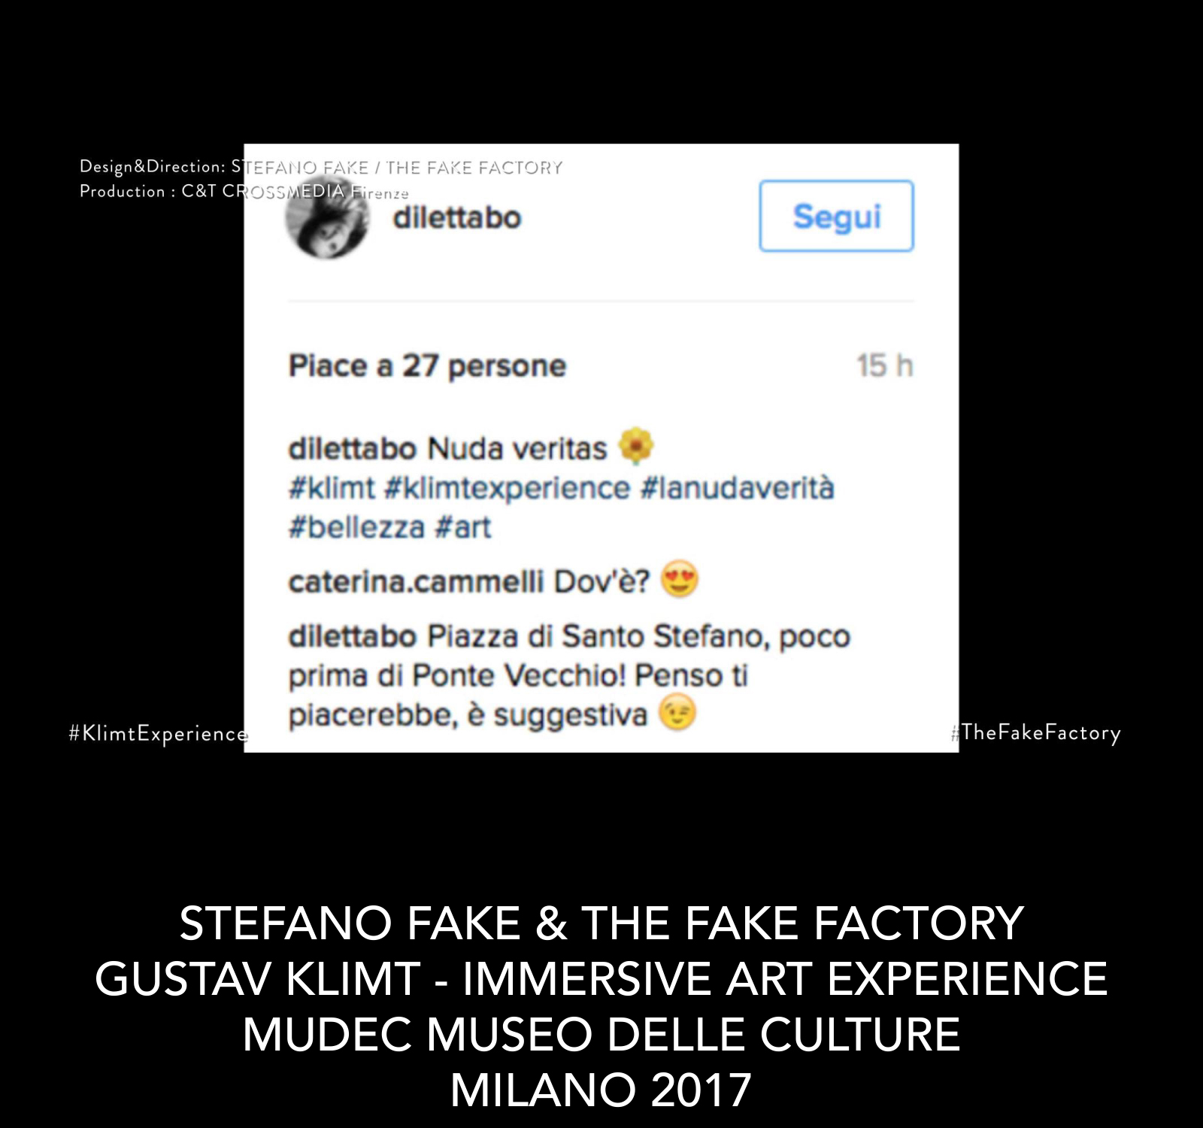Open the #klimtexperience hashtag
The height and width of the screenshot is (1128, 1203).
tap(507, 488)
